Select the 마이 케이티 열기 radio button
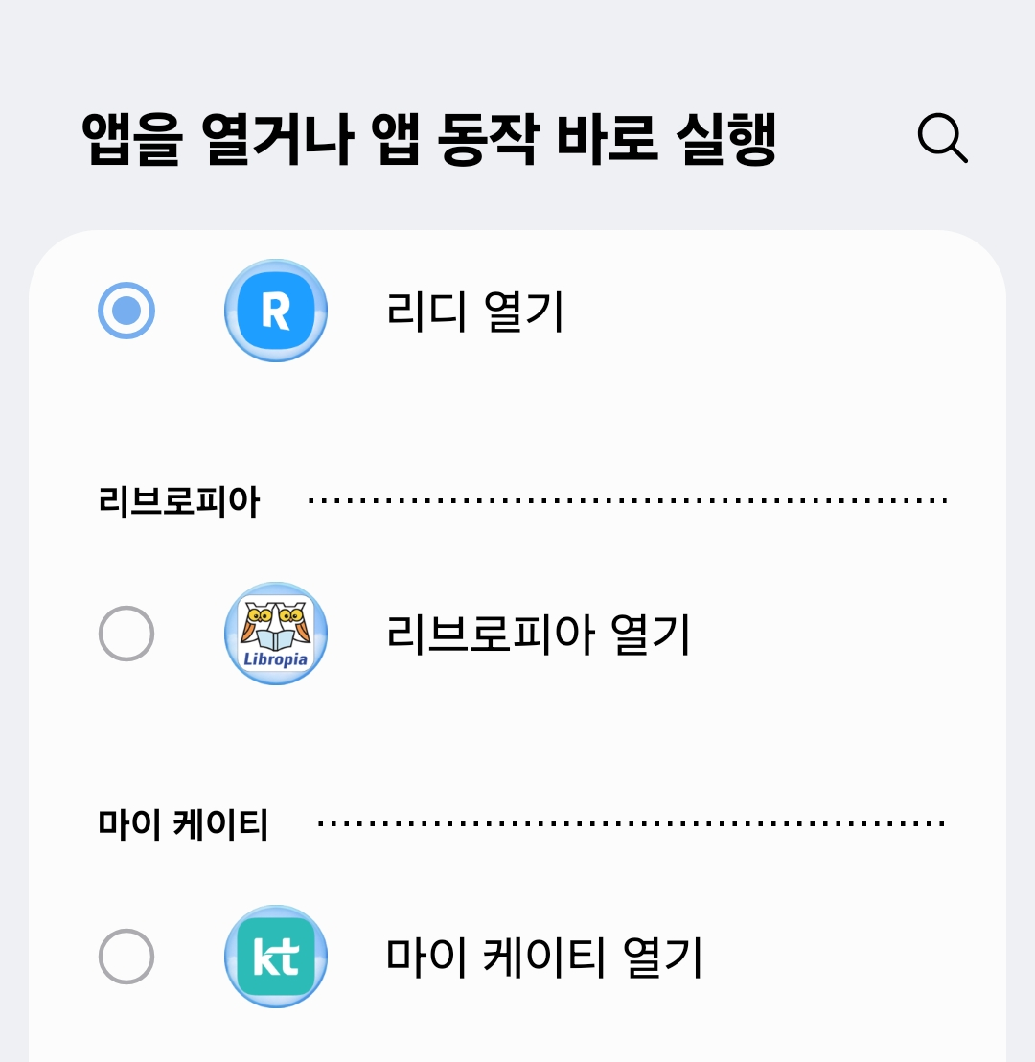The height and width of the screenshot is (1062, 1035). tap(126, 957)
